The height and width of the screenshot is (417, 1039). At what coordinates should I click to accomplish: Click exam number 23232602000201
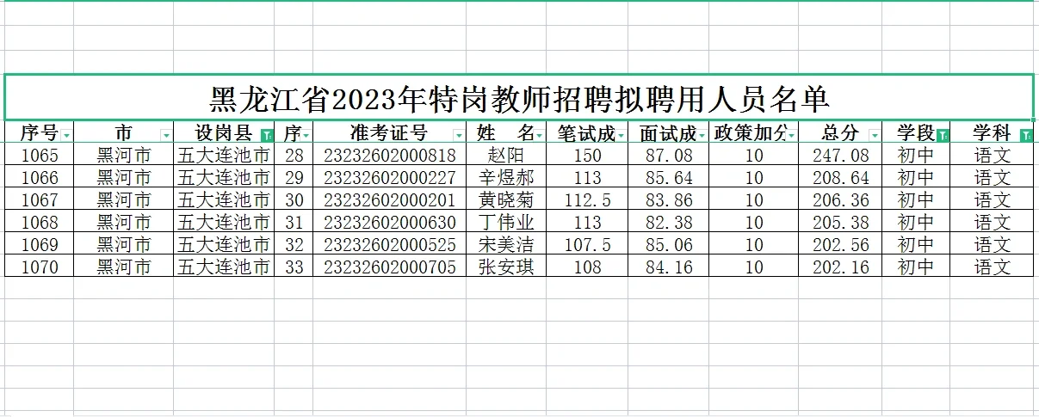(x=390, y=200)
